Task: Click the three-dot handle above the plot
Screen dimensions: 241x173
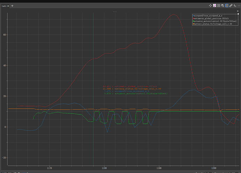Action: [x=115, y=12]
